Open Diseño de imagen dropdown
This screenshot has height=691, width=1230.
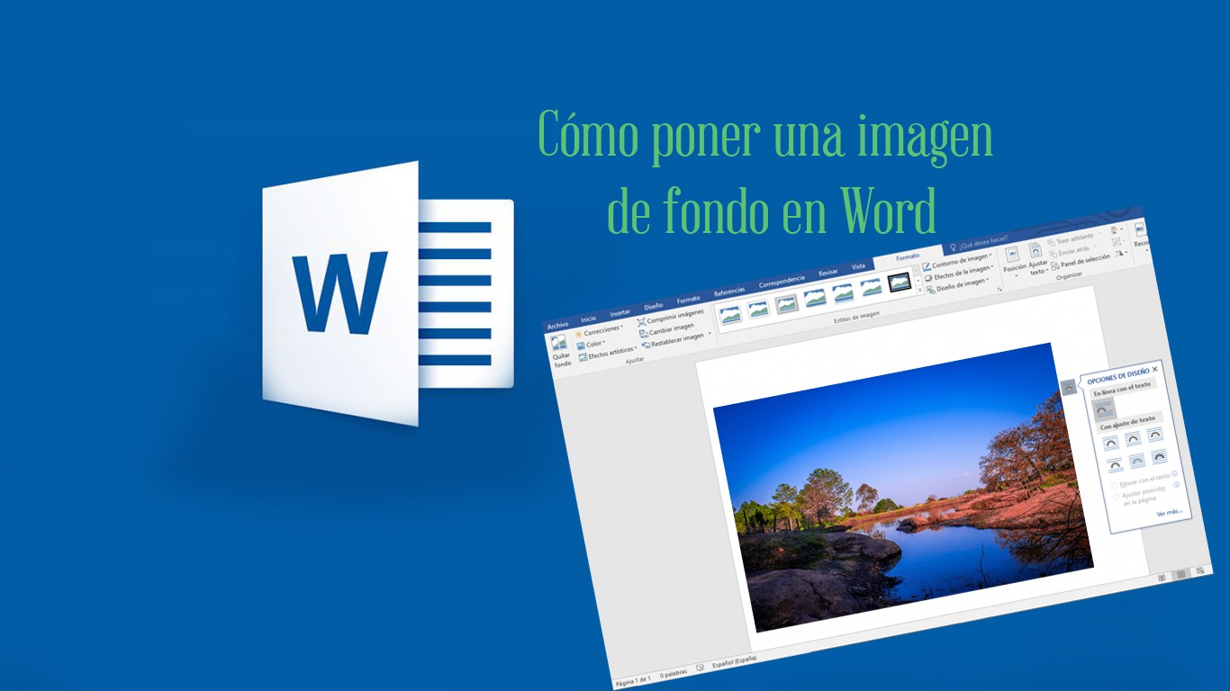958,286
